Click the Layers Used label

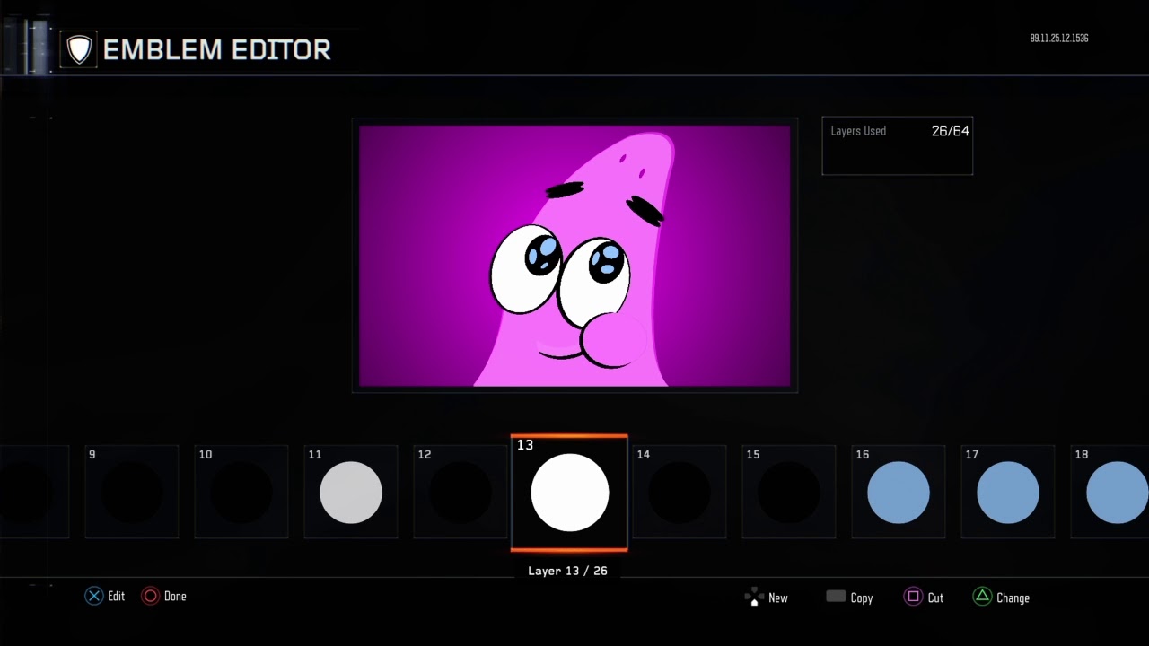(858, 131)
